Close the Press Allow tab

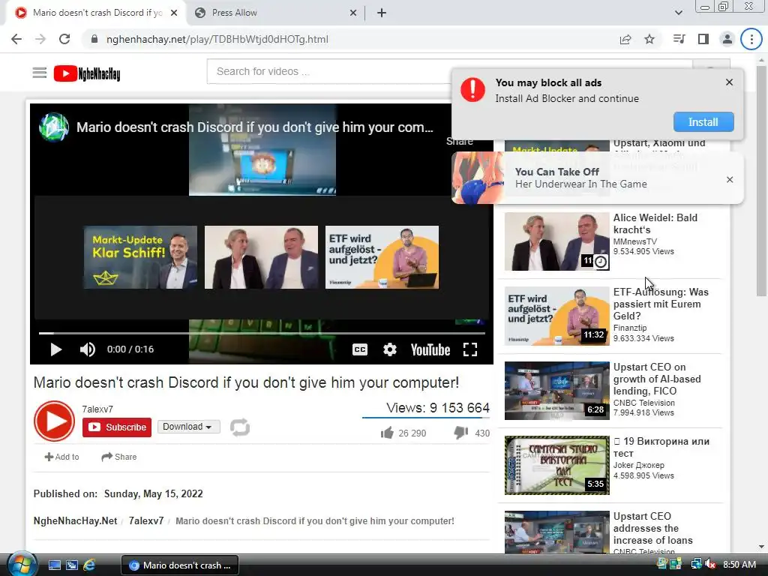click(x=353, y=13)
